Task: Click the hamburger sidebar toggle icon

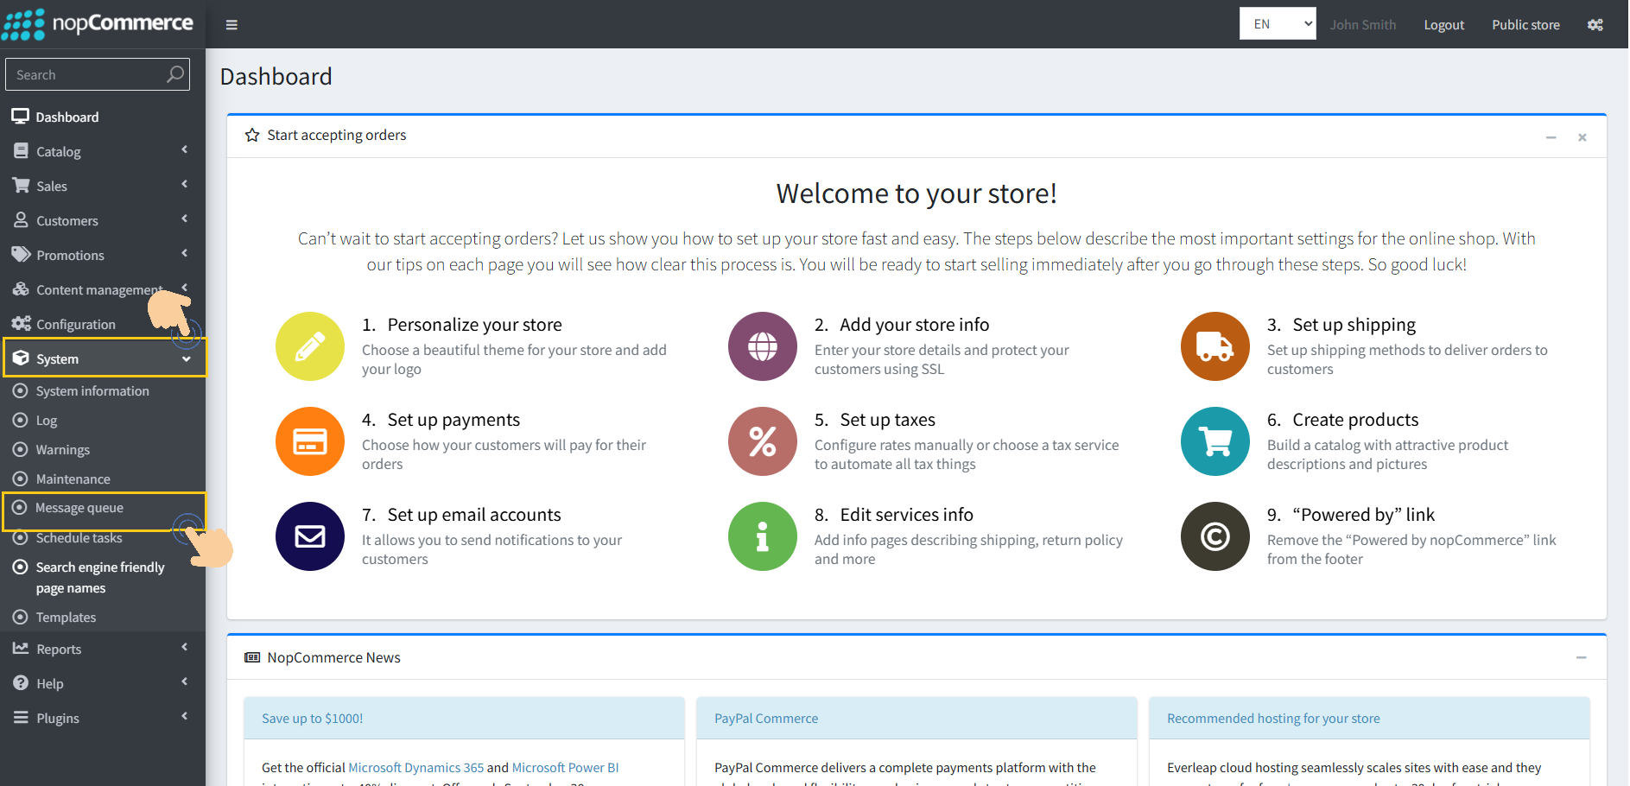Action: point(231,25)
